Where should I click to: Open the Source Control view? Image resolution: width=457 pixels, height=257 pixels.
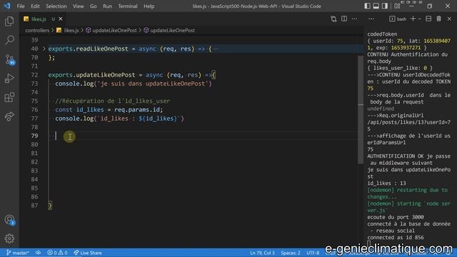point(9,59)
